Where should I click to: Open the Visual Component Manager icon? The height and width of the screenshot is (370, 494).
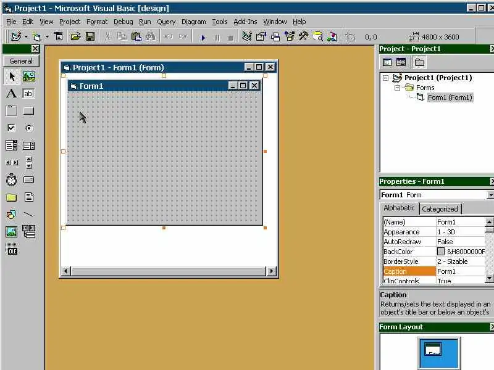pyautogui.click(x=332, y=37)
